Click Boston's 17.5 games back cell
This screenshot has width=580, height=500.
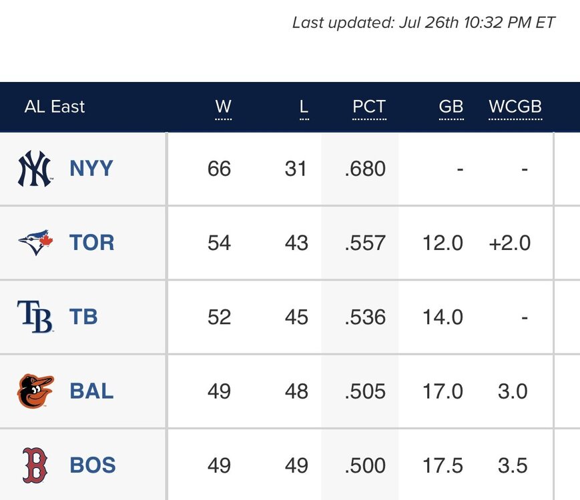pyautogui.click(x=443, y=465)
